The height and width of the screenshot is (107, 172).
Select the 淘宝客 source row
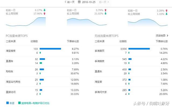[x=131, y=82]
